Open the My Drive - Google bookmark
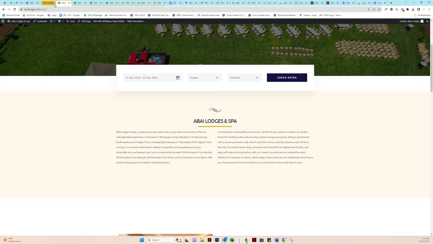 coord(33,15)
